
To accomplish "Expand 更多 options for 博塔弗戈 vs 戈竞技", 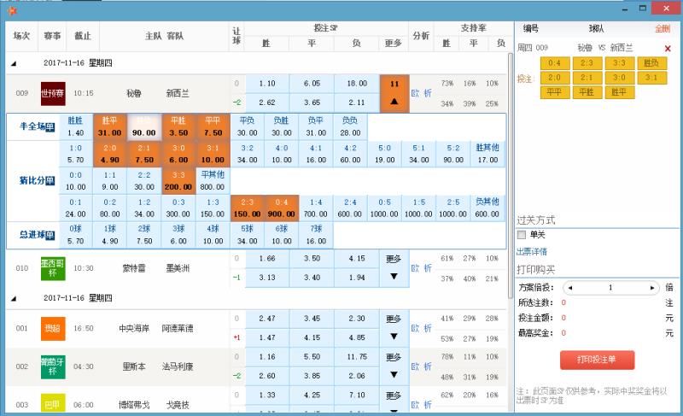I will point(394,400).
